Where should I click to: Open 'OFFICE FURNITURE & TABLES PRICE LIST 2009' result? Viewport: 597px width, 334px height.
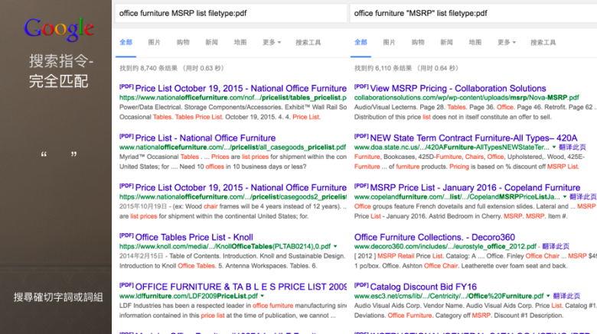[x=240, y=287]
